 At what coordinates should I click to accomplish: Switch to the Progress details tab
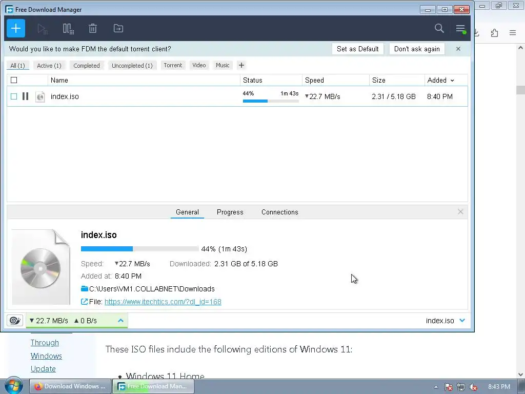230,212
